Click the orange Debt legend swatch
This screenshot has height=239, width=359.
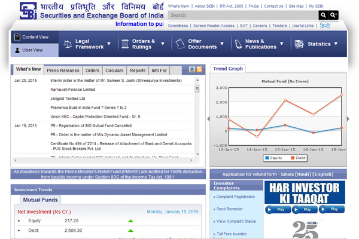click(x=293, y=158)
